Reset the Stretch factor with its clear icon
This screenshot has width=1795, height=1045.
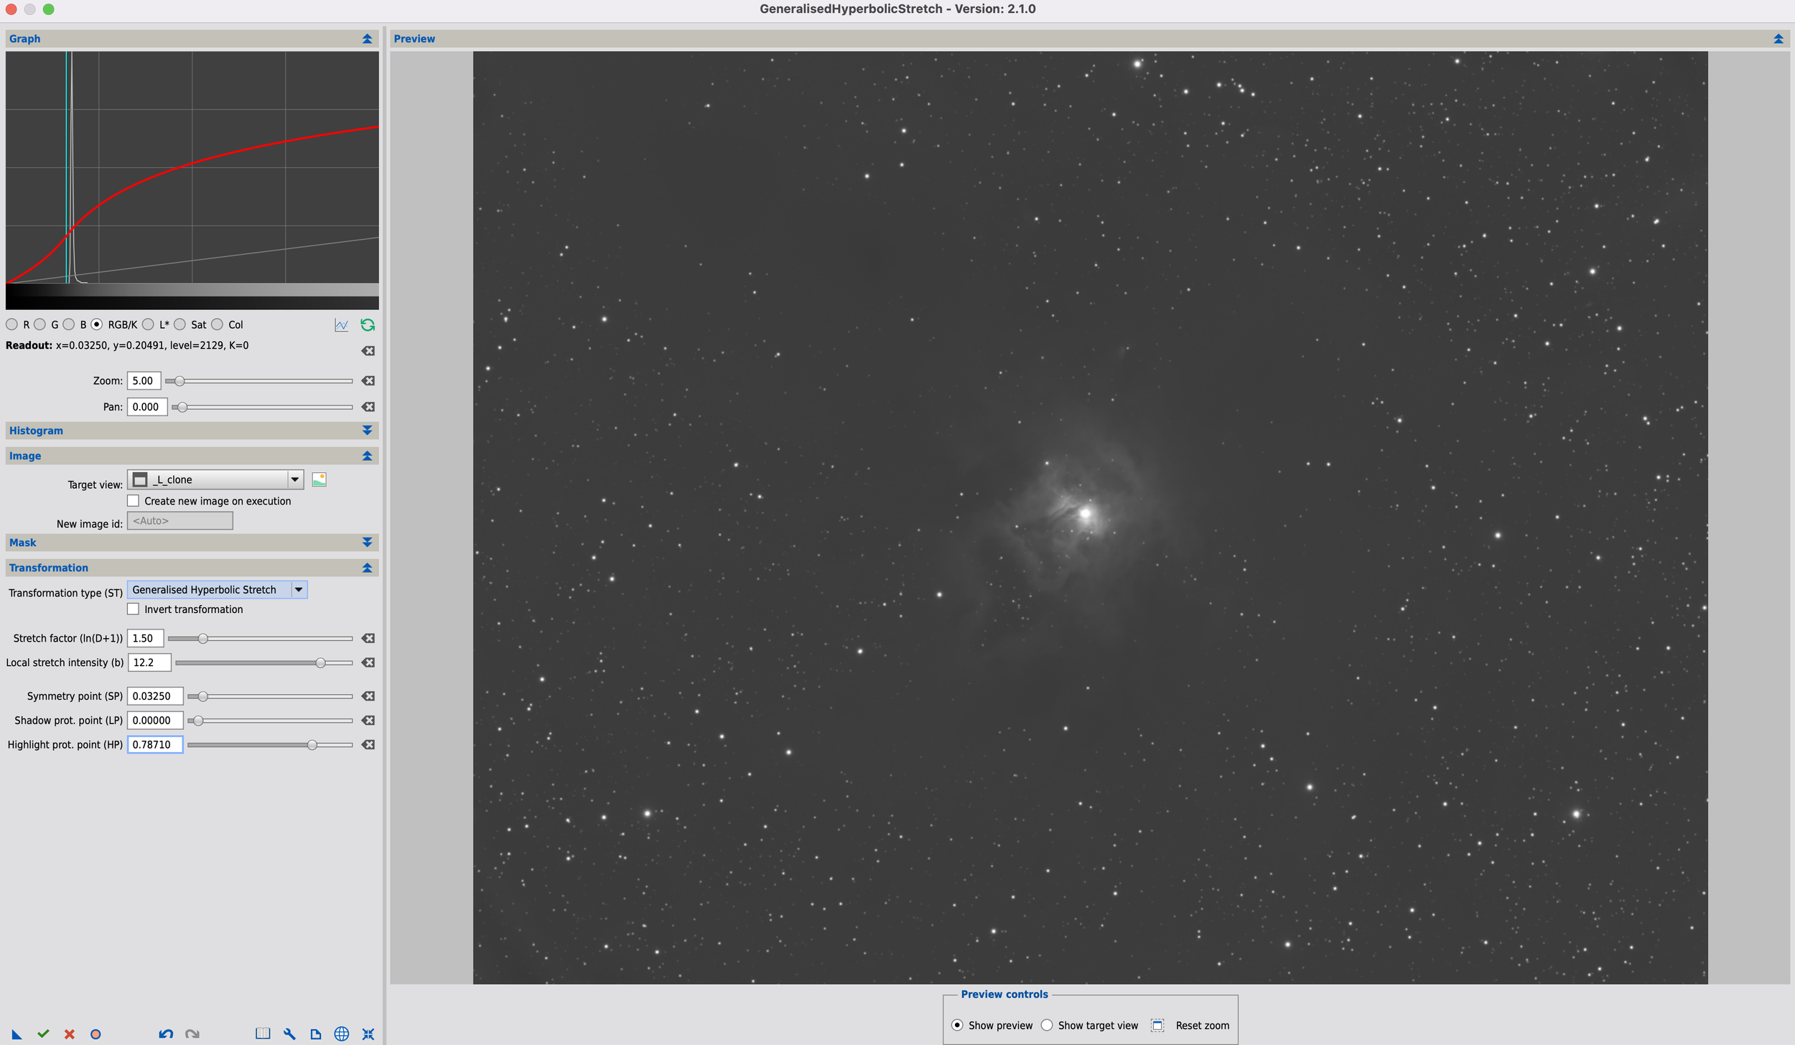(368, 638)
